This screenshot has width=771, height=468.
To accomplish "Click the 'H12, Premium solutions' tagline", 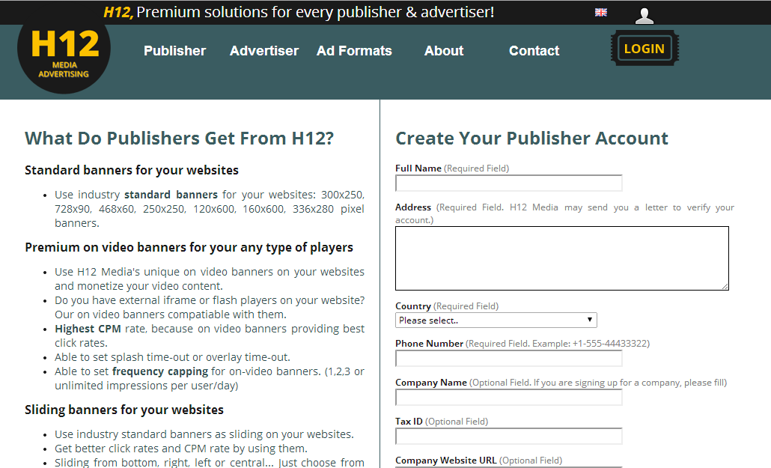I will (x=299, y=12).
